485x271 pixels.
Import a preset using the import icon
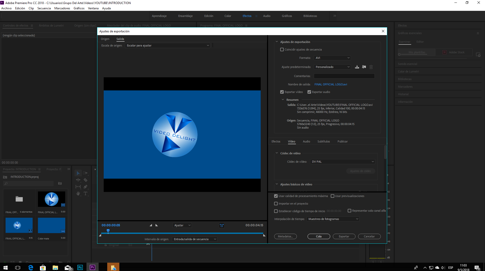pyautogui.click(x=364, y=67)
